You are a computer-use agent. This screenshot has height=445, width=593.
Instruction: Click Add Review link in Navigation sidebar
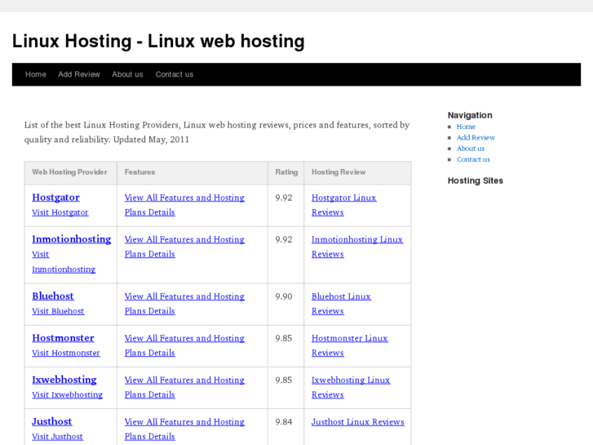coord(476,137)
